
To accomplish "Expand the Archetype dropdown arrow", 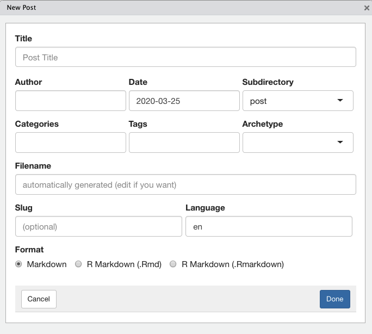I will click(340, 142).
